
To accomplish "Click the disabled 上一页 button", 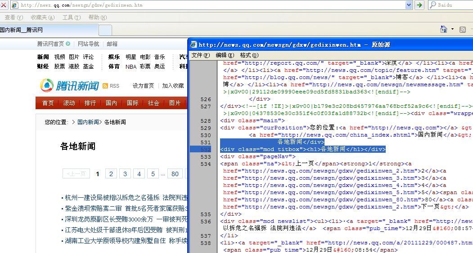I will [76, 174].
